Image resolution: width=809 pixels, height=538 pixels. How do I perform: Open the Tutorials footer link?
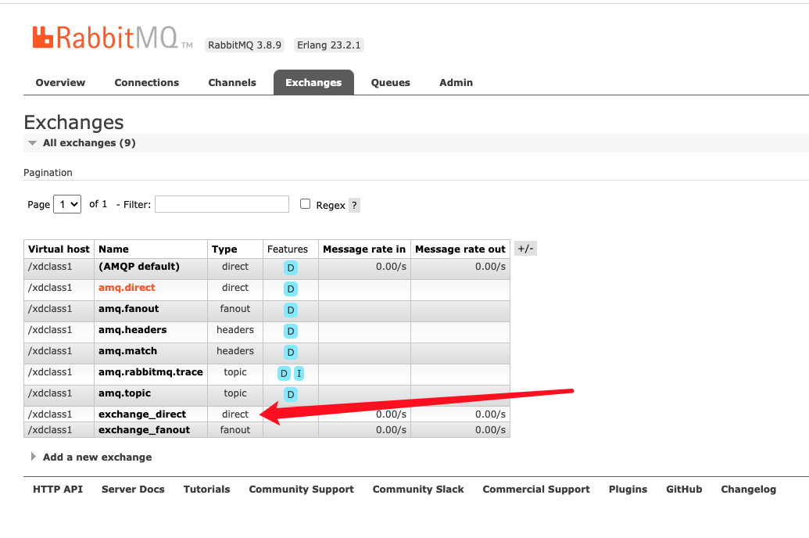(x=207, y=490)
